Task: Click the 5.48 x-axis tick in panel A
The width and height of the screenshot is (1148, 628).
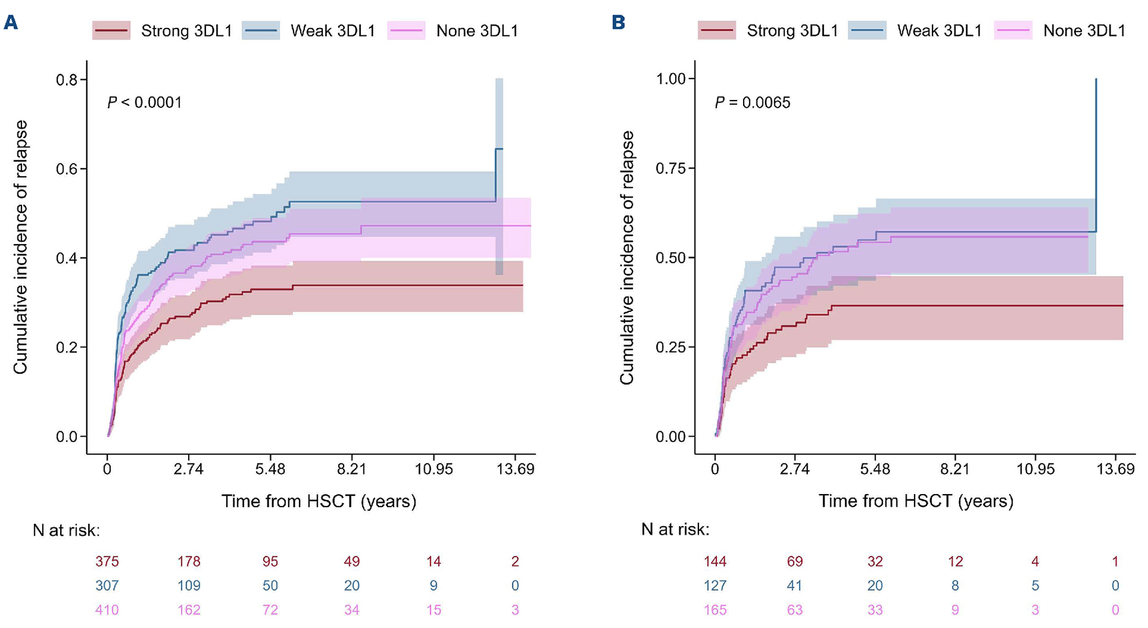Action: (x=270, y=469)
